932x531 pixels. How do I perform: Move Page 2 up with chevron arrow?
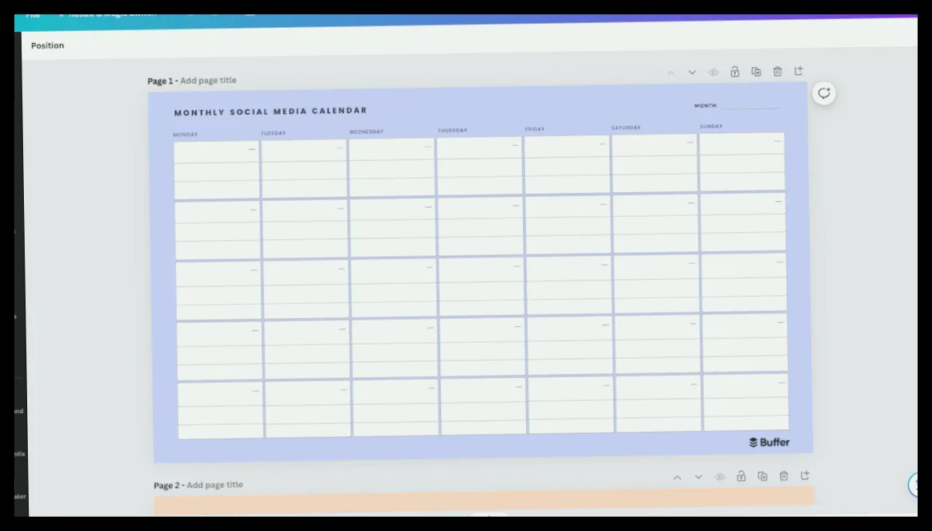(677, 478)
